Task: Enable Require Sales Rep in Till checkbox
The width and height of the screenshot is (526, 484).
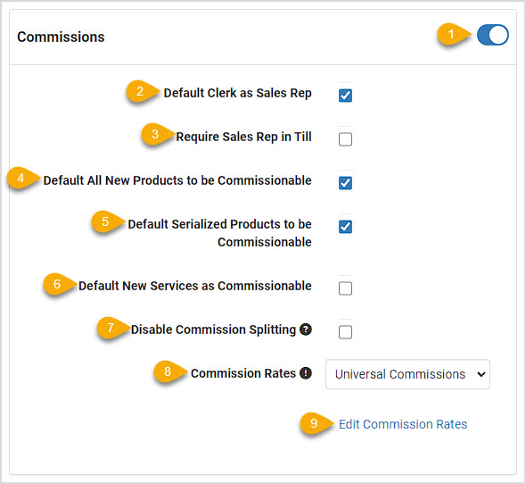Action: tap(345, 139)
